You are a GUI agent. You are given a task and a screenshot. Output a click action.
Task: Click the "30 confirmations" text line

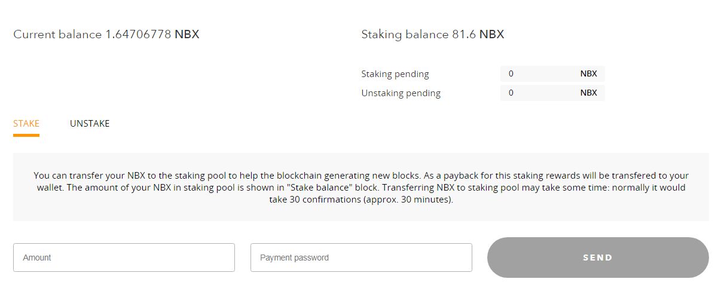point(361,200)
